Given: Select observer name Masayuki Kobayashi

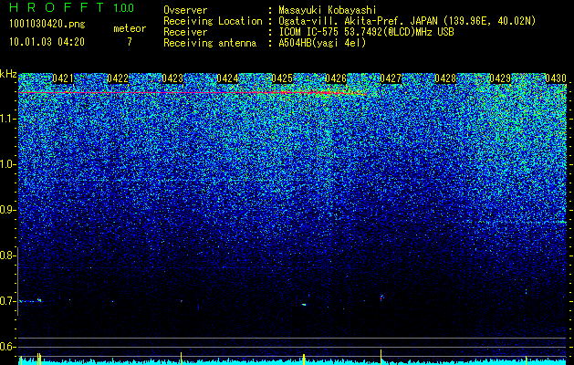Looking at the screenshot, I should click(x=327, y=10).
